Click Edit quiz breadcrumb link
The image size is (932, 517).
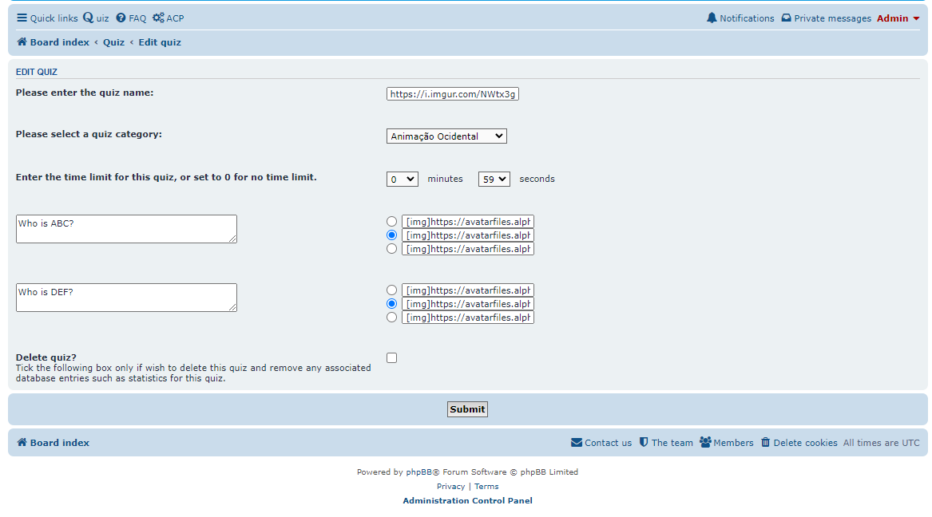160,42
